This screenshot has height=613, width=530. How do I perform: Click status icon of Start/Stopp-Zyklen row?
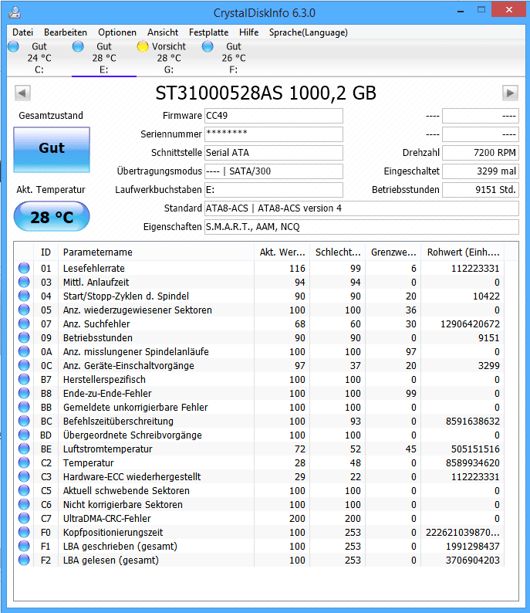(x=24, y=296)
